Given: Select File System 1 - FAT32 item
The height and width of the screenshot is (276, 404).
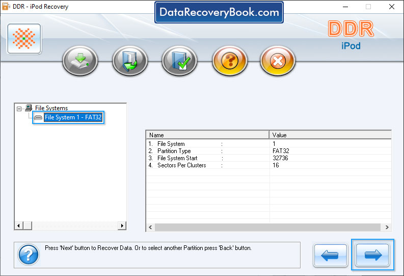Looking at the screenshot, I should pyautogui.click(x=73, y=117).
